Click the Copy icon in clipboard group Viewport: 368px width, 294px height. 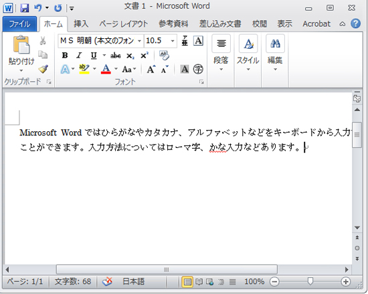click(43, 54)
